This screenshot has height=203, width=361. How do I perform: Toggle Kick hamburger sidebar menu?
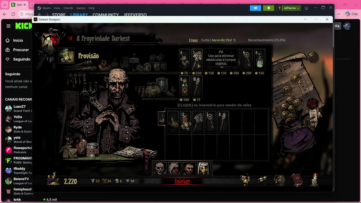(x=8, y=26)
